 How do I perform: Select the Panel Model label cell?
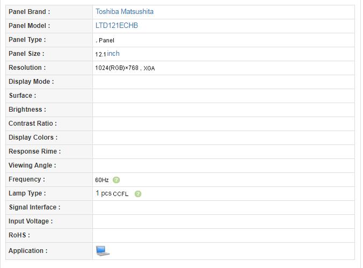tap(49, 26)
